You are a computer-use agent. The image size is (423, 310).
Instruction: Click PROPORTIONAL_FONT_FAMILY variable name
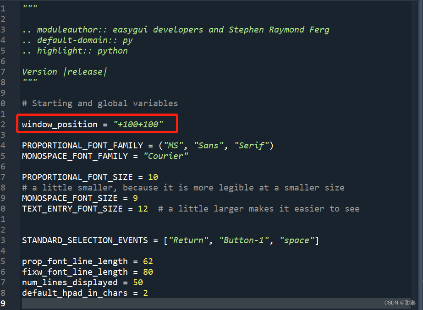82,146
